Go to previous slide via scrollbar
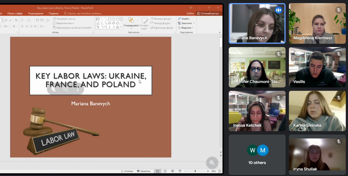Image resolution: width=348 pixels, height=176 pixels. 221,152
